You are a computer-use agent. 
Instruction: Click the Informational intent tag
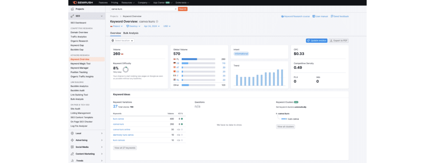point(241,53)
